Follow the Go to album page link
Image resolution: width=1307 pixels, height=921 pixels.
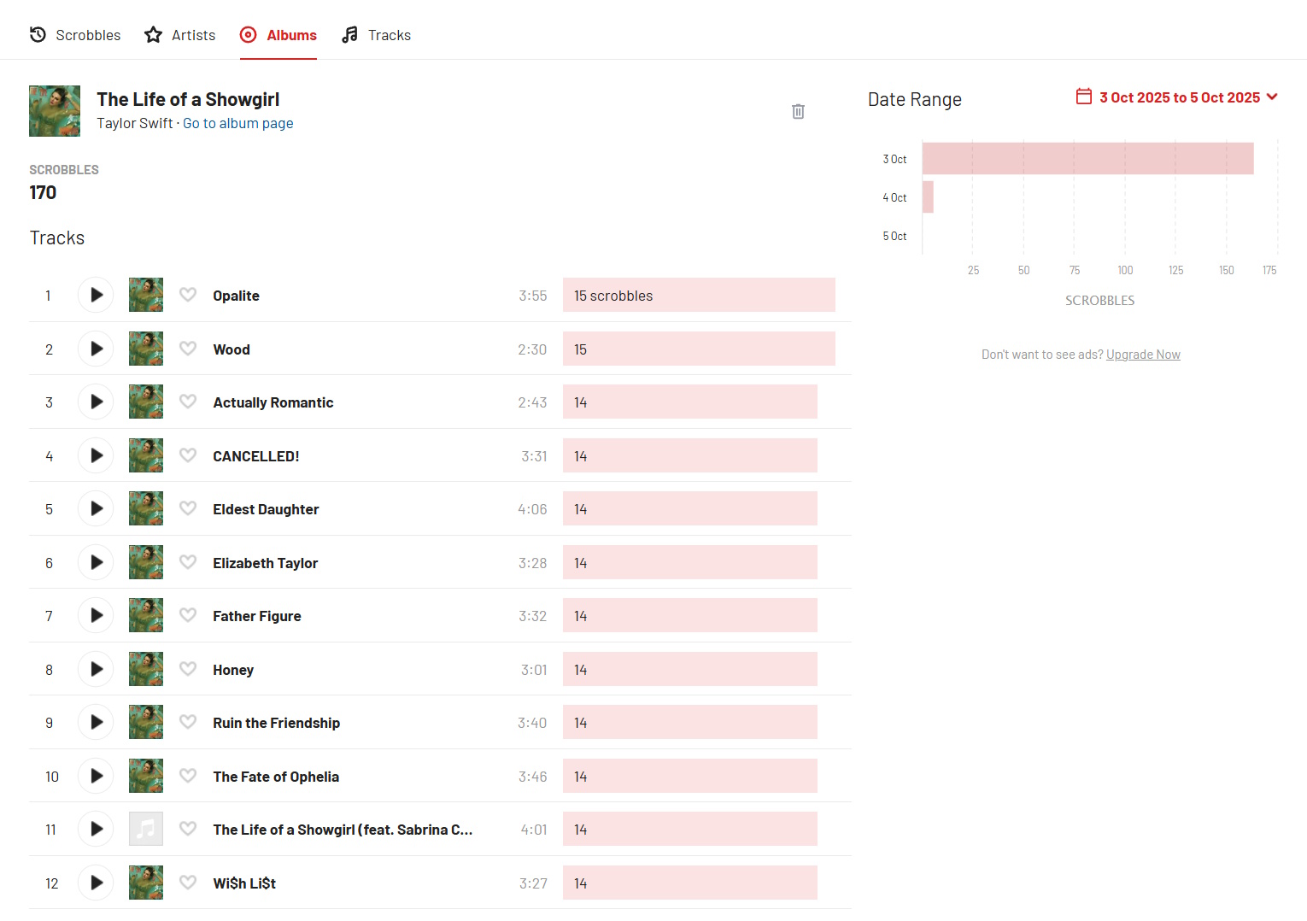(238, 123)
